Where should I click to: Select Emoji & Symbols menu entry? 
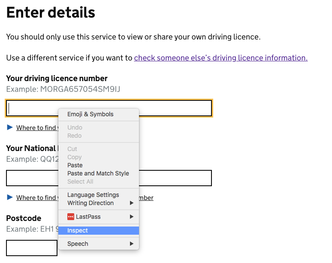99,114
